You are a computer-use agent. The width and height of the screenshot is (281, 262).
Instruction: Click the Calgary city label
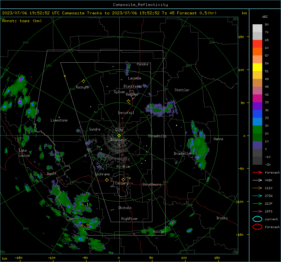[122, 183]
